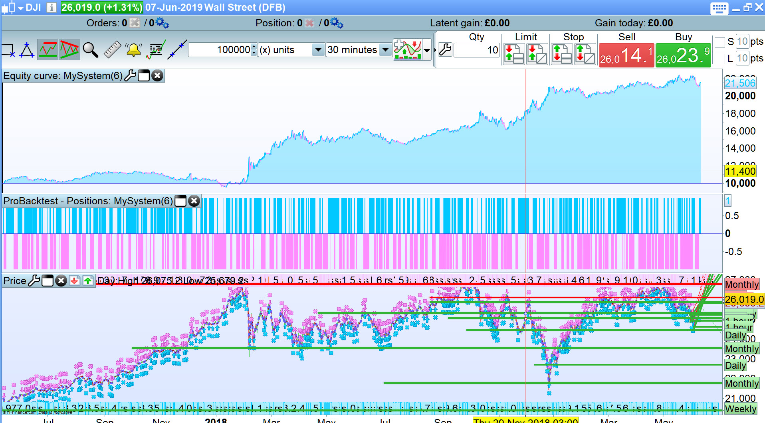Select the trend line drawing tool
The image size is (765, 423).
tap(177, 50)
